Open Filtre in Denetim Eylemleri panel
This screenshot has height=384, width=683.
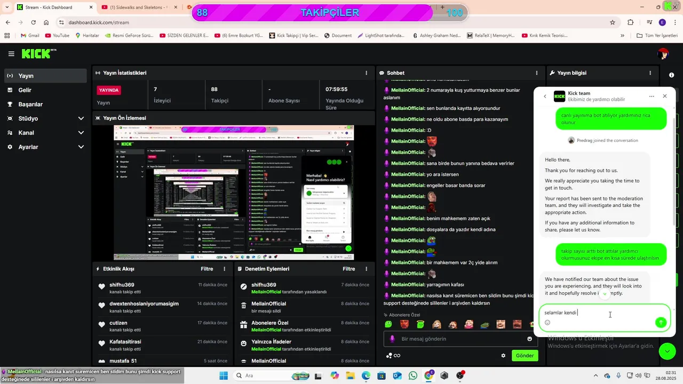point(349,269)
